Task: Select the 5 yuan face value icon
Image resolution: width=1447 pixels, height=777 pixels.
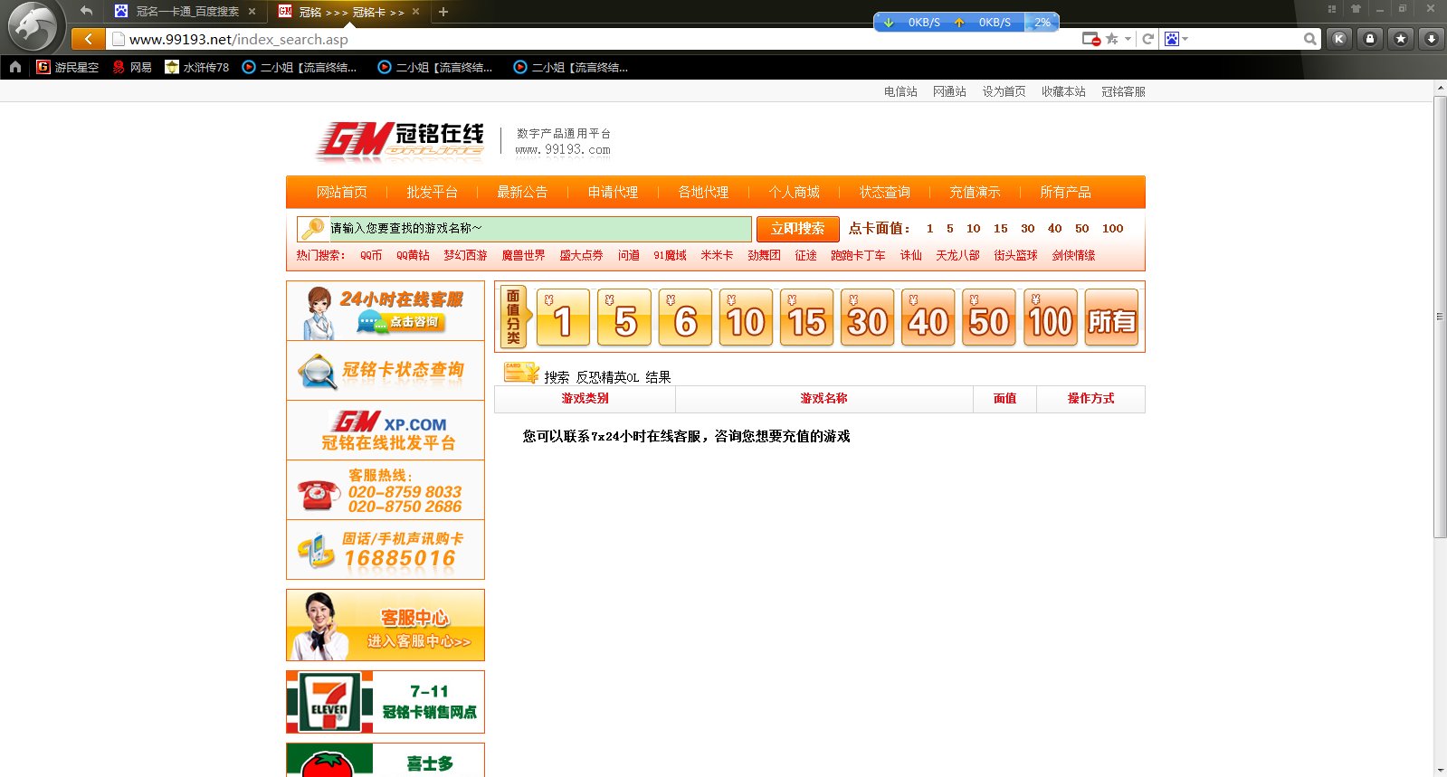Action: click(624, 317)
